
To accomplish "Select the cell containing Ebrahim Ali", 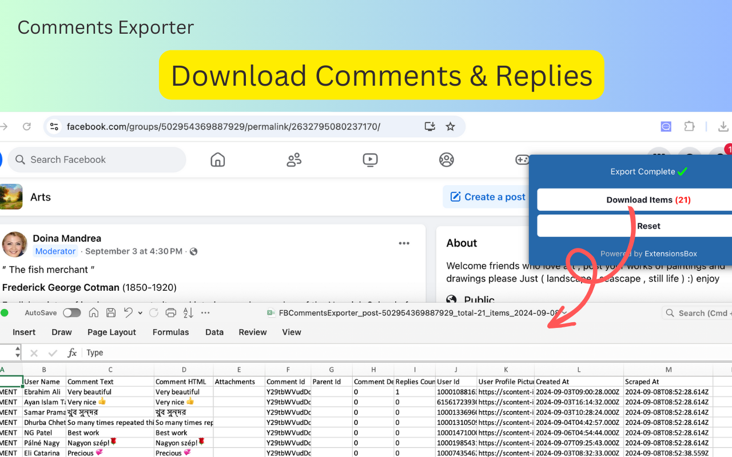I will (44, 392).
